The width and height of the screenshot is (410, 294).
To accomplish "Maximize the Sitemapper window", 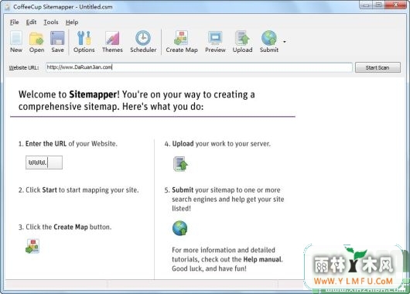I will (x=378, y=5).
